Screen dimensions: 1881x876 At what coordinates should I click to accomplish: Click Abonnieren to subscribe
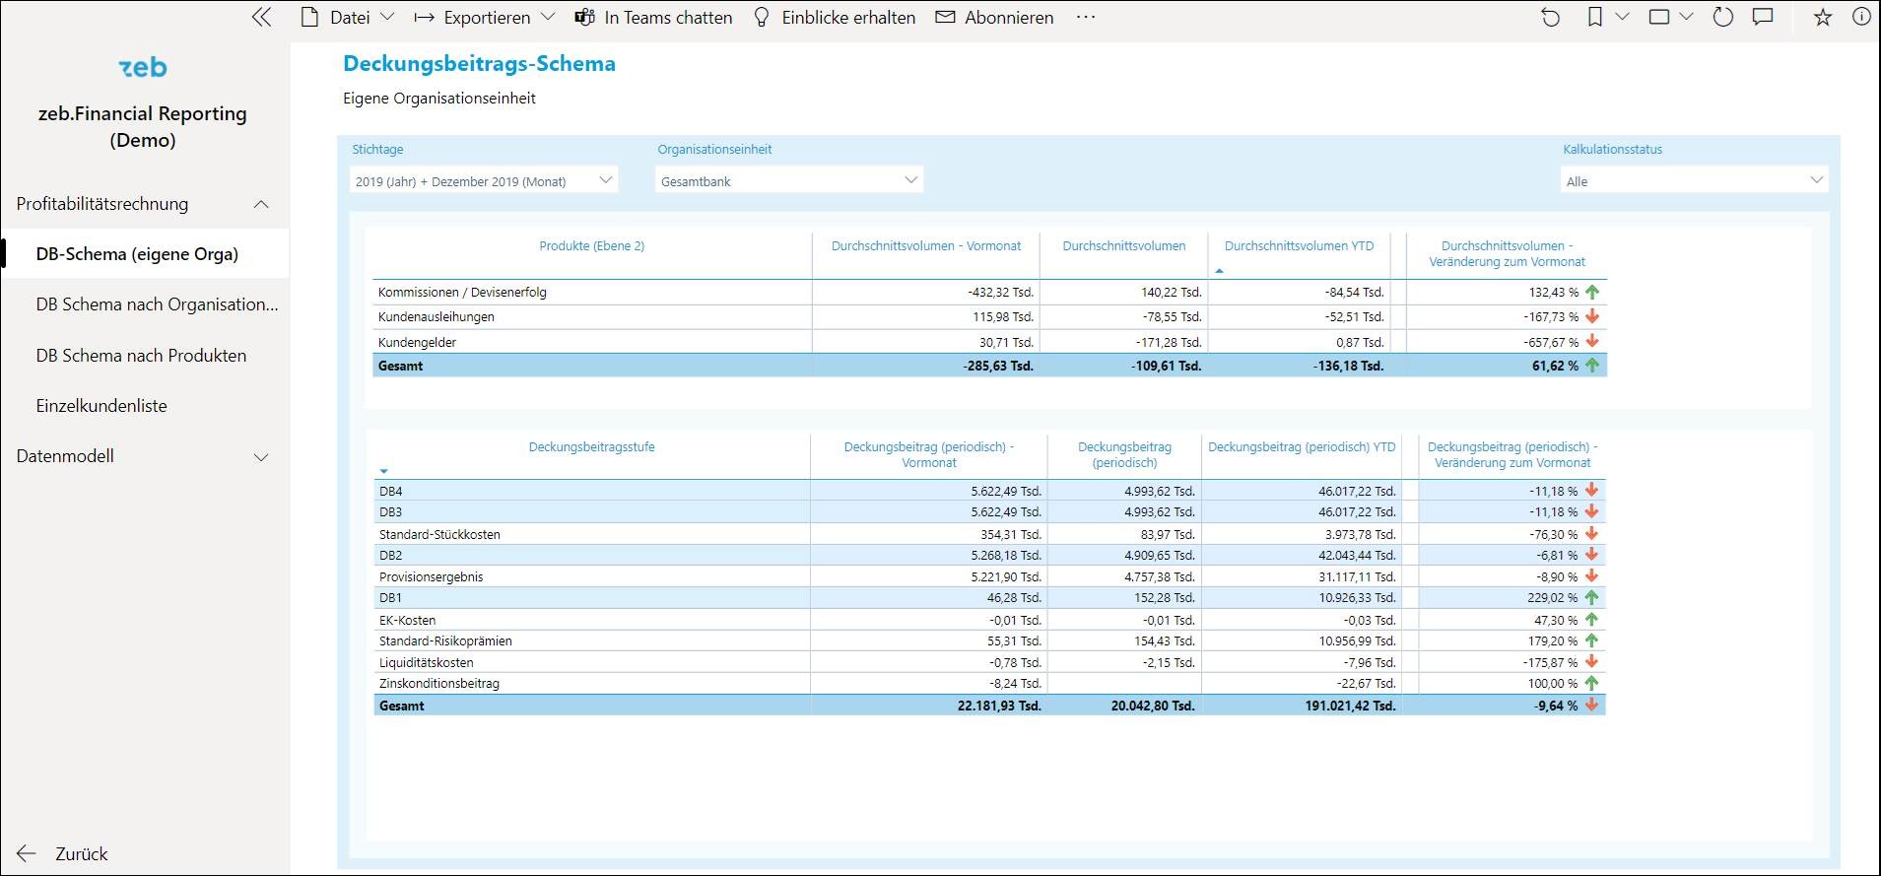tap(994, 17)
